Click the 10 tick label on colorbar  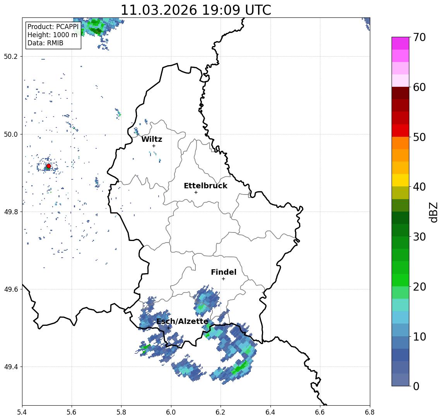(419, 336)
